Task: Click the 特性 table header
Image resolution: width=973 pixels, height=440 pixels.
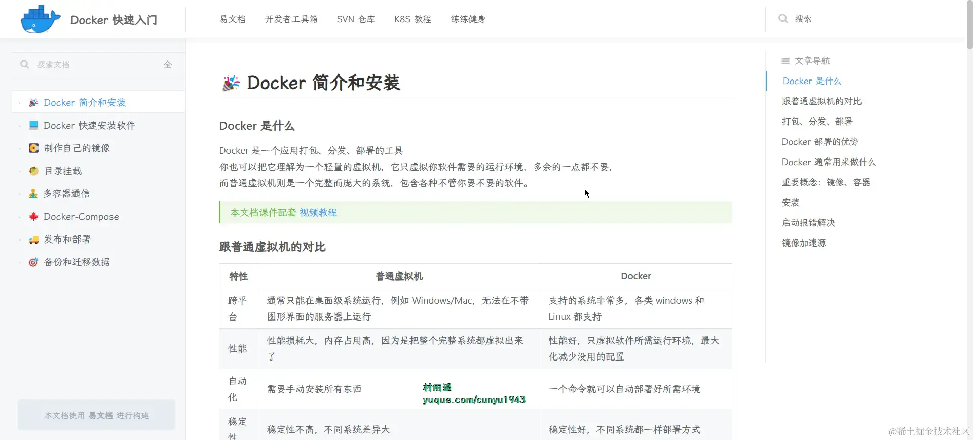Action: click(239, 276)
